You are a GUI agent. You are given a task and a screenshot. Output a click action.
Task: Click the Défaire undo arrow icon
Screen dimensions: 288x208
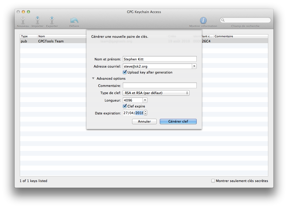[x=74, y=20]
